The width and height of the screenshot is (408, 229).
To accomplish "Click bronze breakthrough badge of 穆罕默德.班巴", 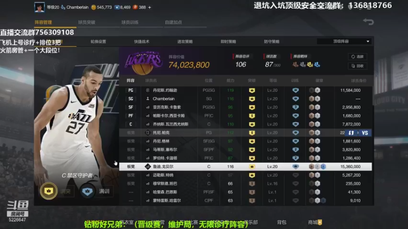I will point(251,184).
